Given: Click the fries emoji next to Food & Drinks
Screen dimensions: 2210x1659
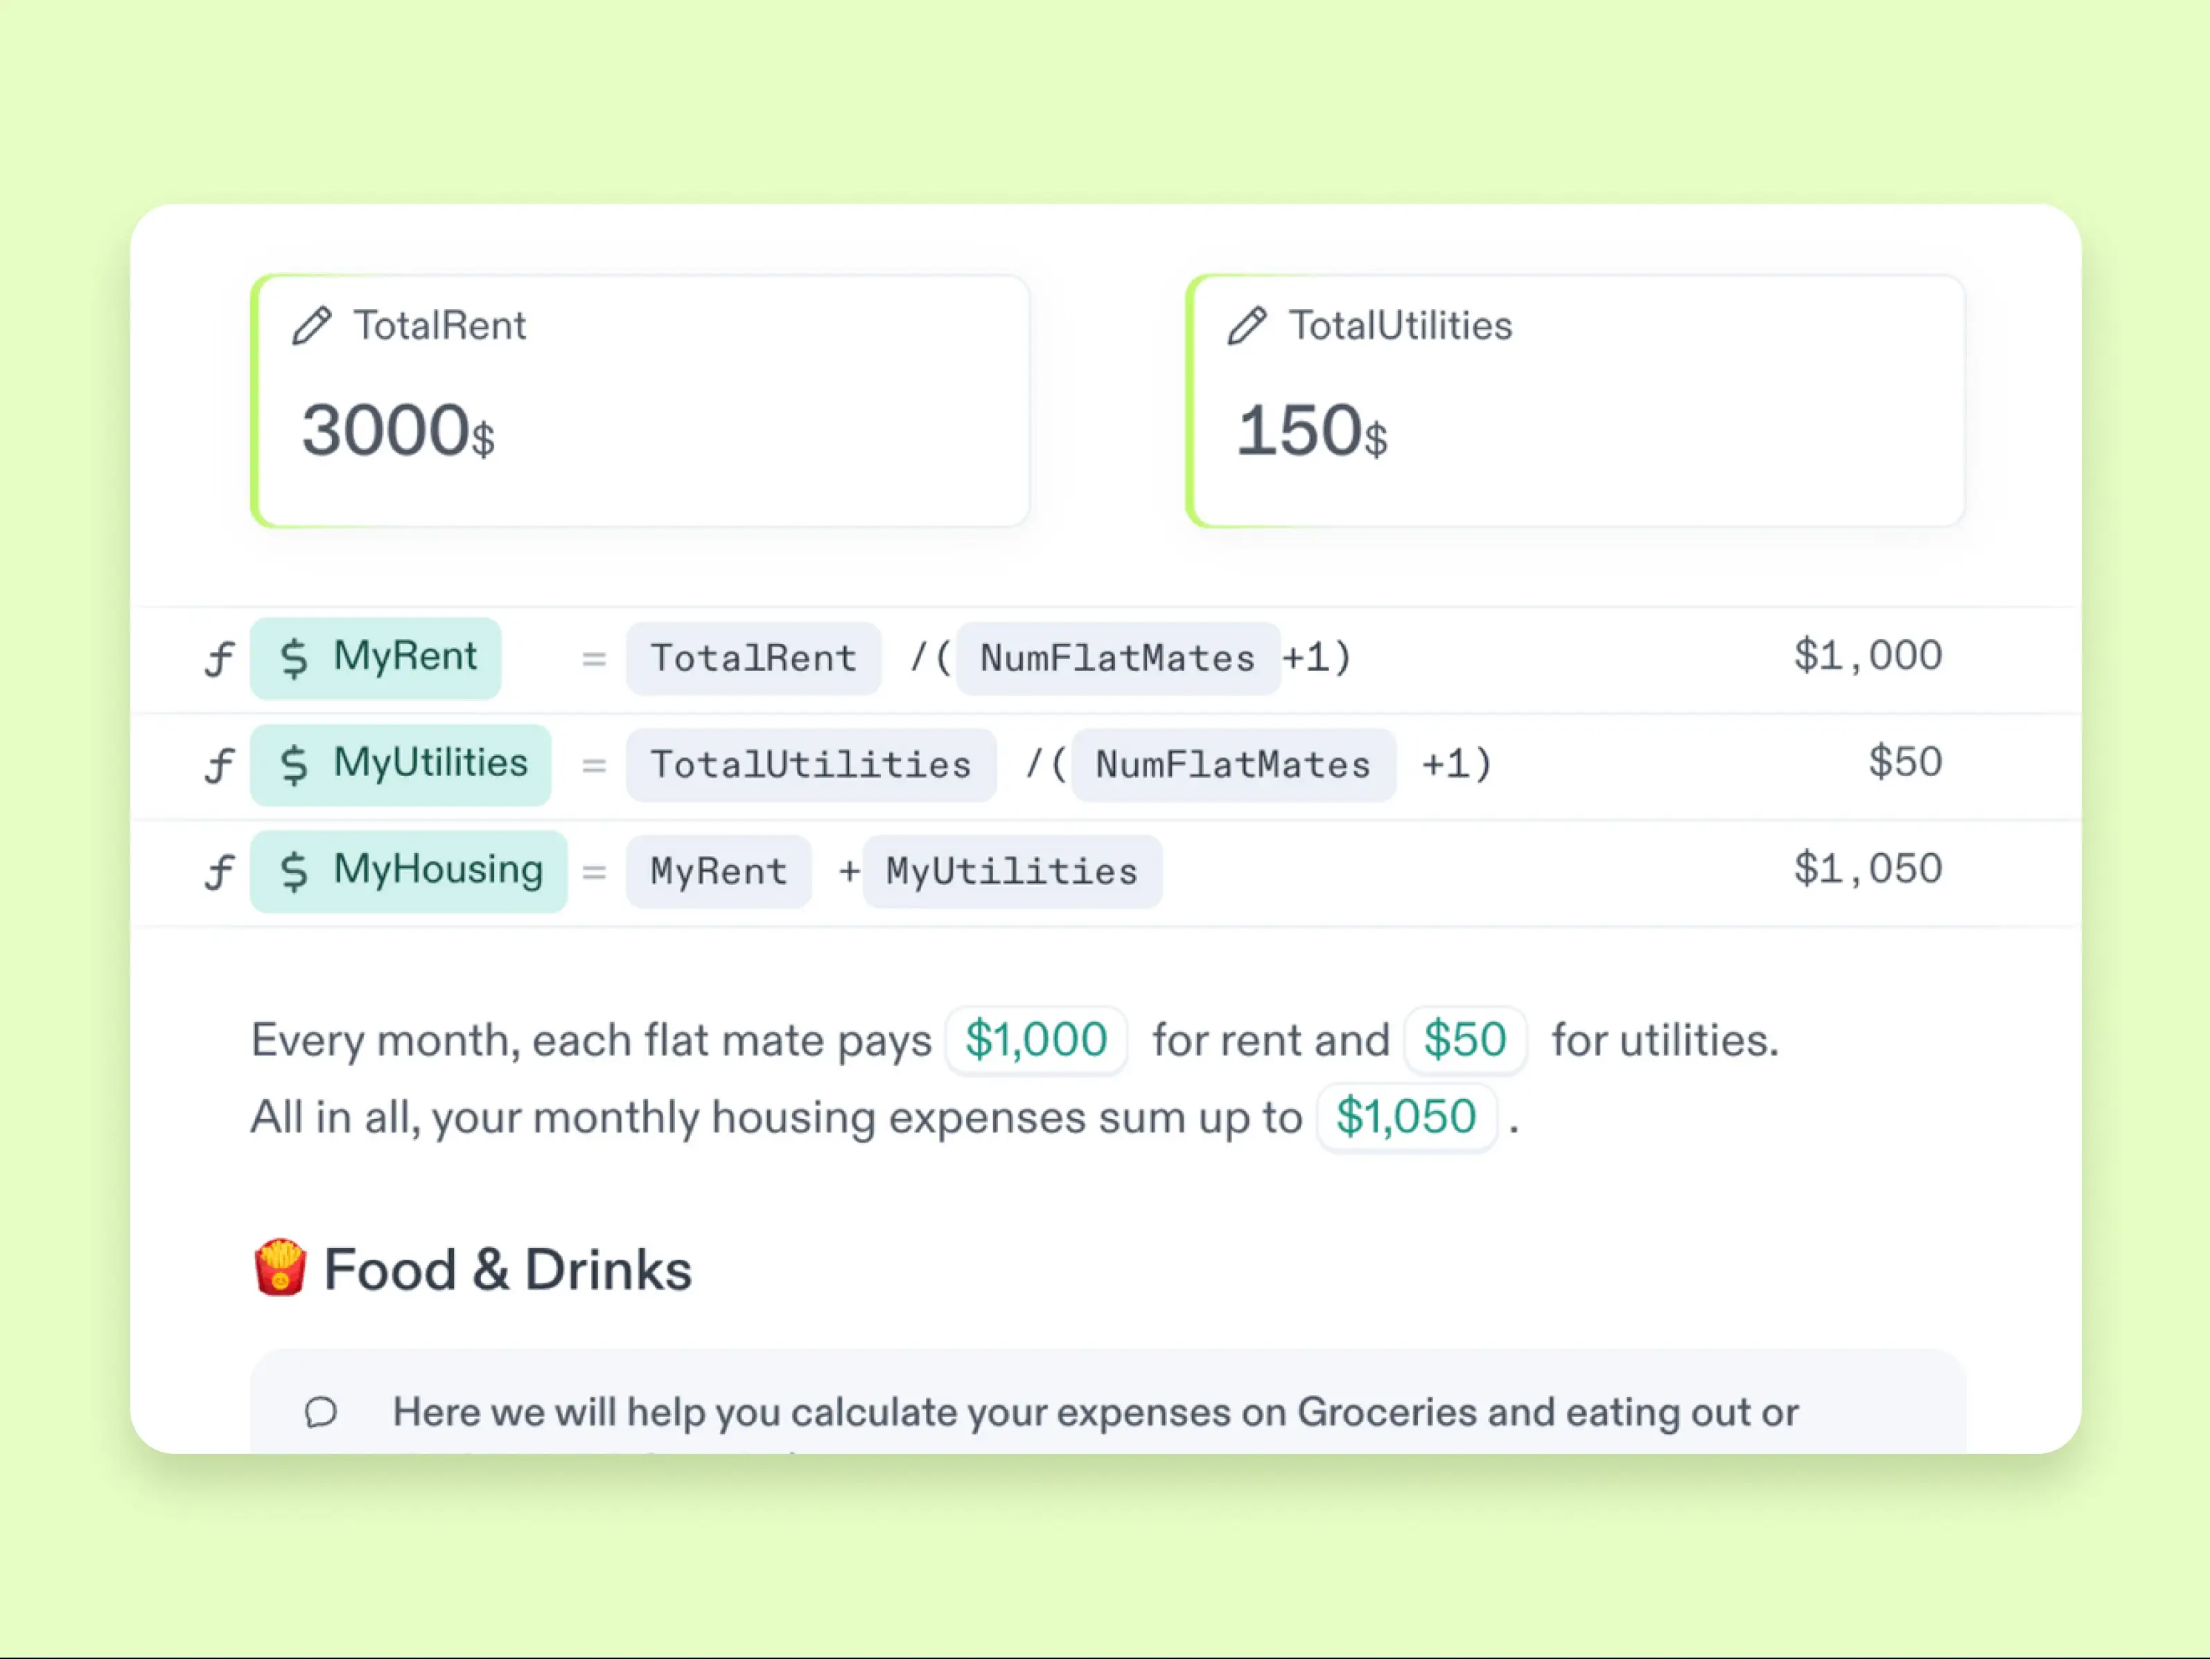Looking at the screenshot, I should pos(280,1267).
